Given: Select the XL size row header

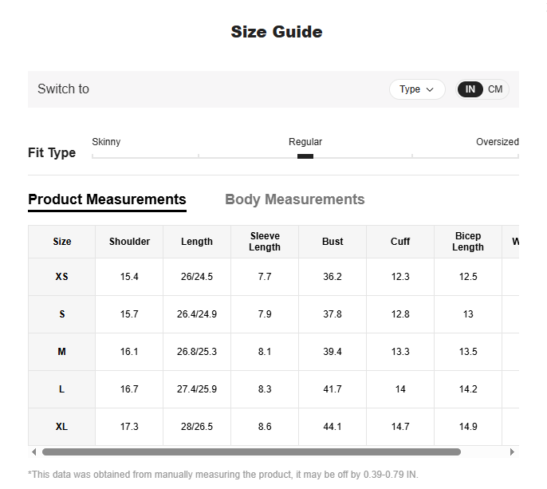Looking at the screenshot, I should tap(61, 427).
